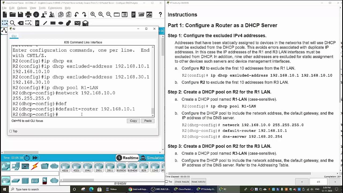Reset the workspace zoom

pos(101,14)
